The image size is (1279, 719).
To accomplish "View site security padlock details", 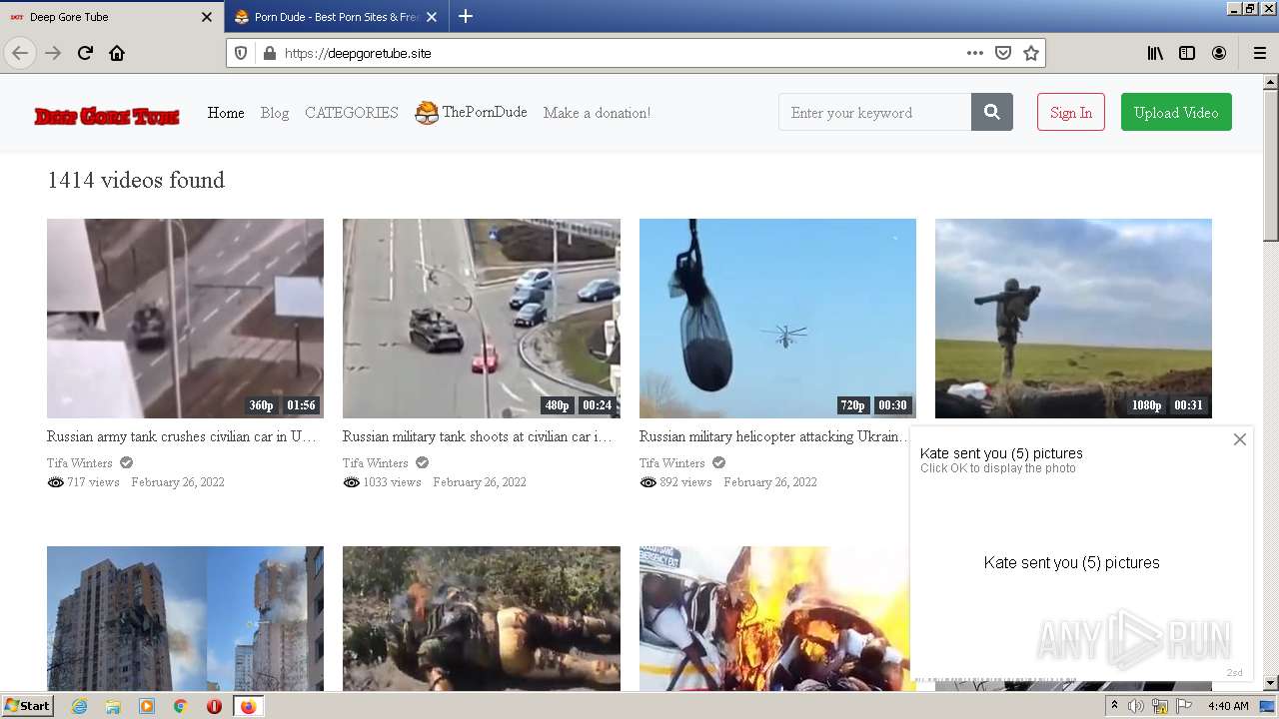I will click(x=269, y=53).
